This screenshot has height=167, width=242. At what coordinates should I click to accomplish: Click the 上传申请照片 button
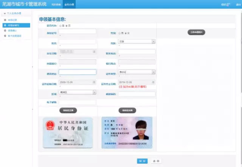click(x=196, y=32)
